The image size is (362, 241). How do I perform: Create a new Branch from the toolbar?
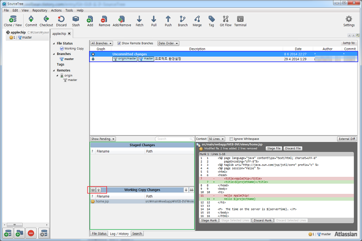coord(183,21)
